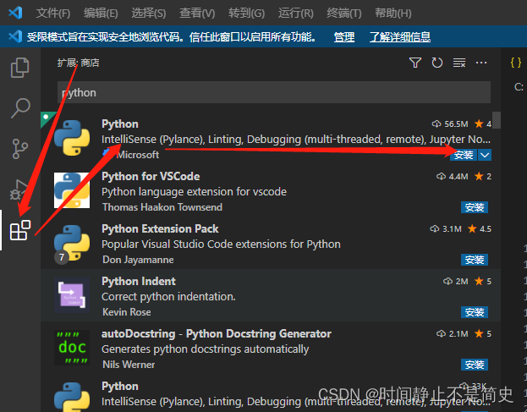Click the Python Indent extension icon
527x412 pixels.
[72, 295]
